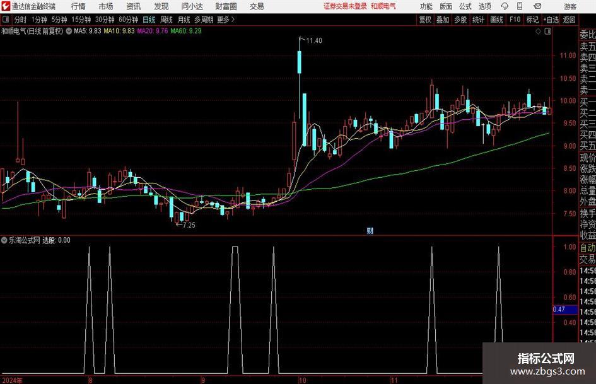This screenshot has height=384, width=596.
Task: Open the 发现 menu
Action: tap(161, 6)
